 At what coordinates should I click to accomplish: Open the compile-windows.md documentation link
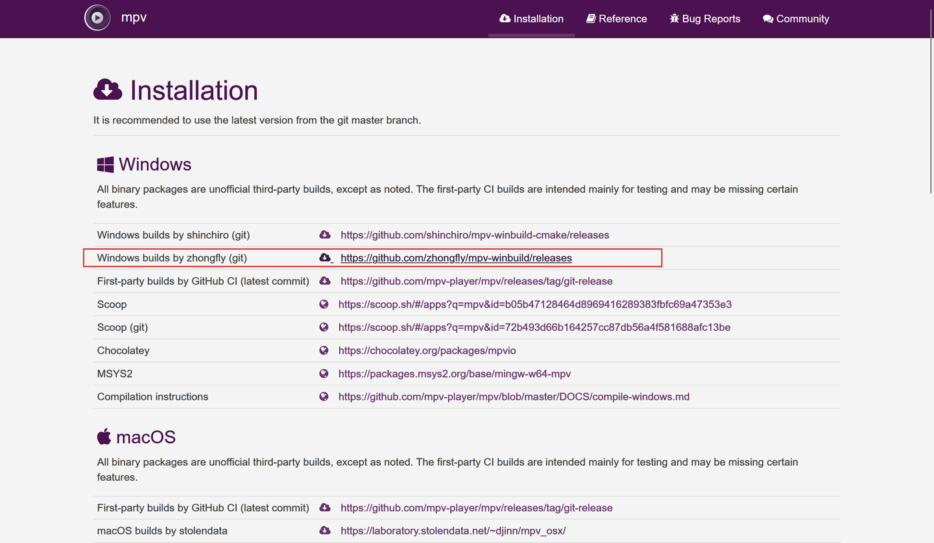pyautogui.click(x=514, y=397)
